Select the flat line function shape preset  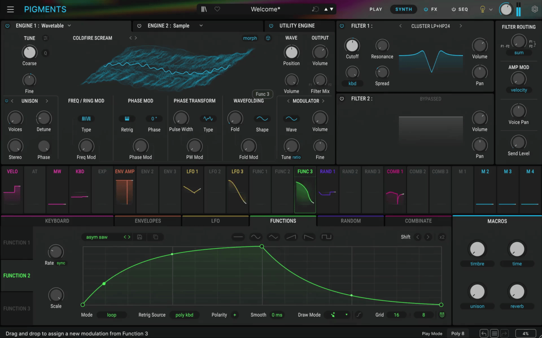pyautogui.click(x=238, y=237)
